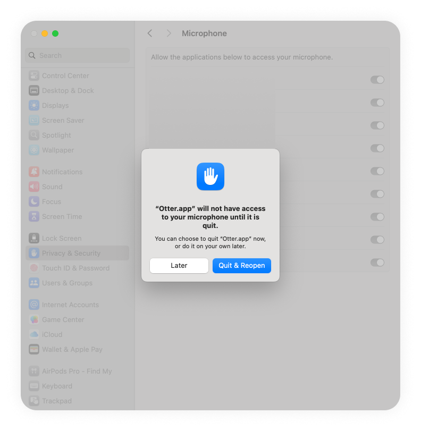Toggle the first microphone access switch
The width and height of the screenshot is (421, 431).
(377, 80)
